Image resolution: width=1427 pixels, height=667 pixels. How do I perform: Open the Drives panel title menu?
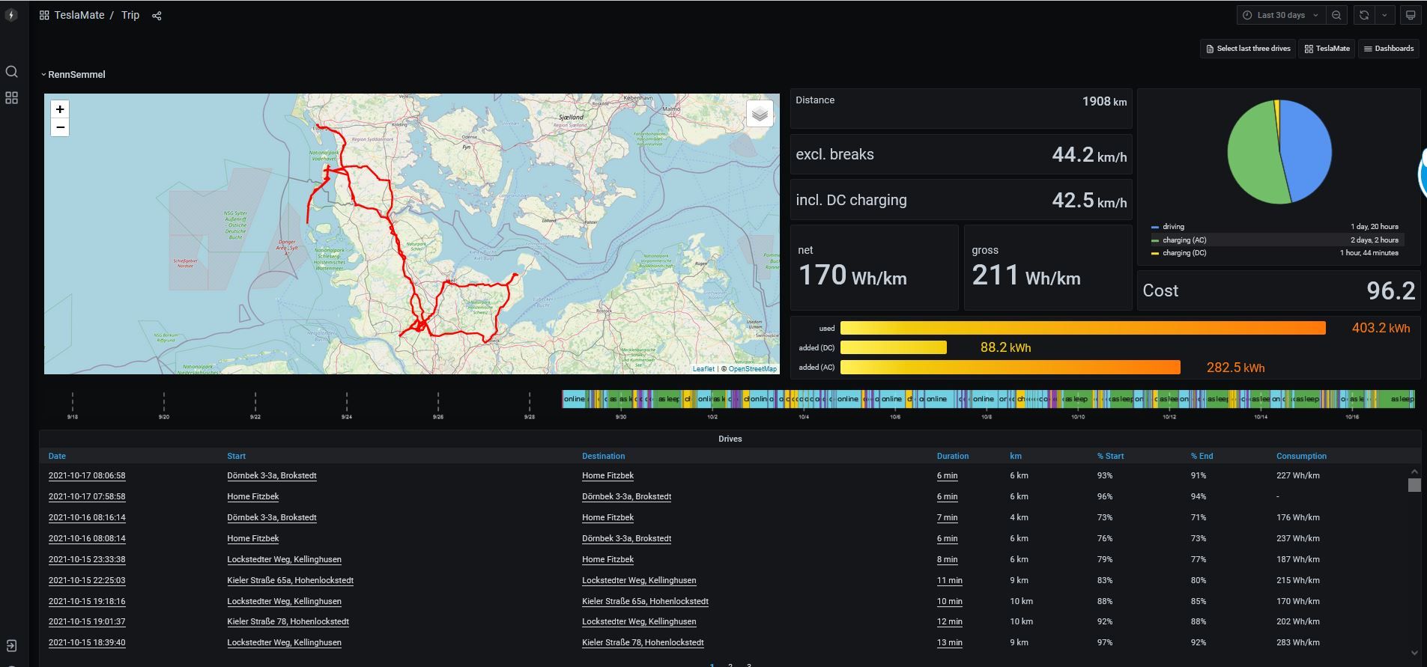click(730, 439)
